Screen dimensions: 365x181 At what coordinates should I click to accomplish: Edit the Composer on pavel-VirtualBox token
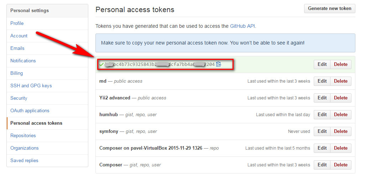(x=322, y=148)
